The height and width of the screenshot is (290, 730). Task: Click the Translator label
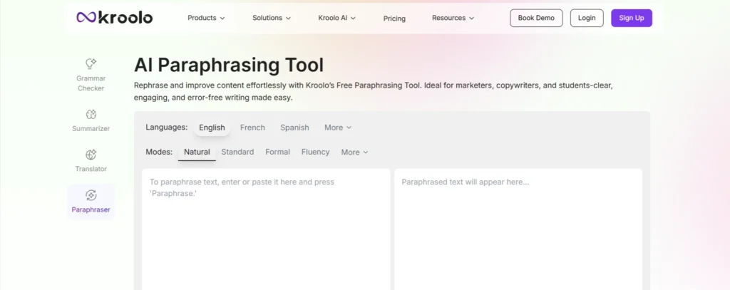91,169
